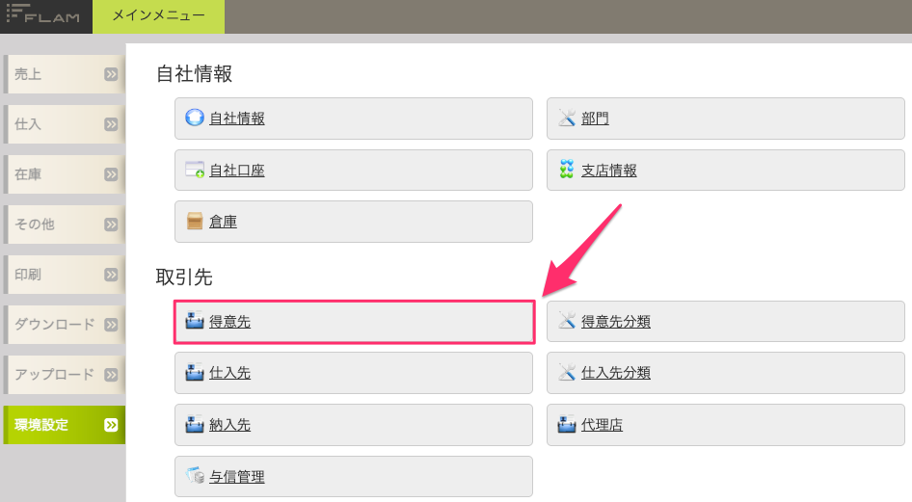The height and width of the screenshot is (502, 912).
Task: Open the 得意先分類 link
Action: 616,321
